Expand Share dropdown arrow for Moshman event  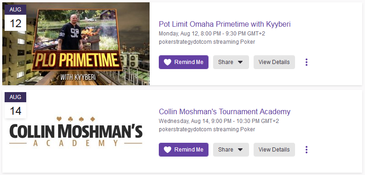[x=240, y=150]
